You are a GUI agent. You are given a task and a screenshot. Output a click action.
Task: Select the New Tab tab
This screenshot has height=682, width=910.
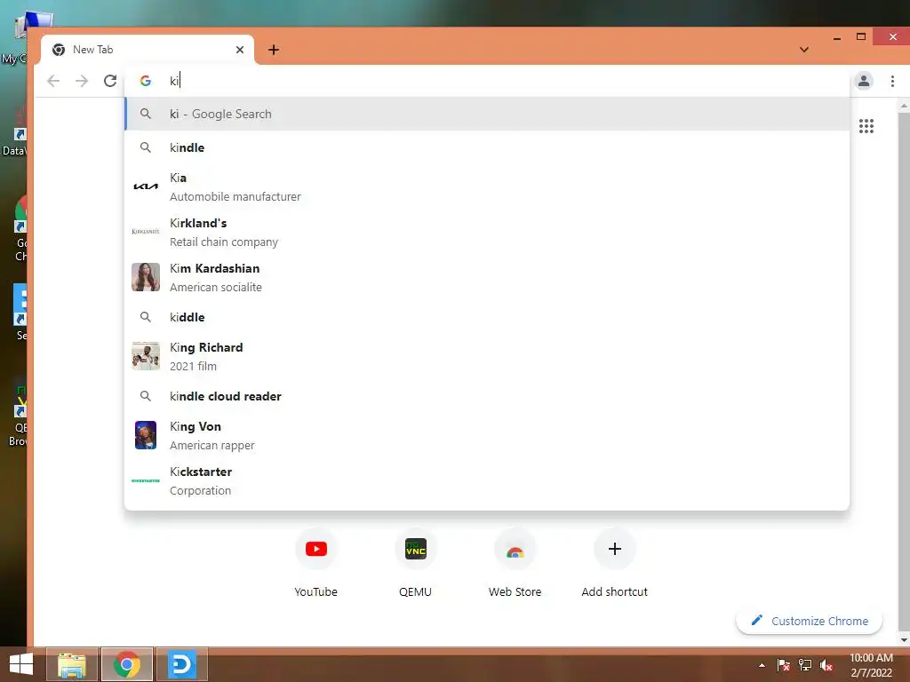click(148, 50)
